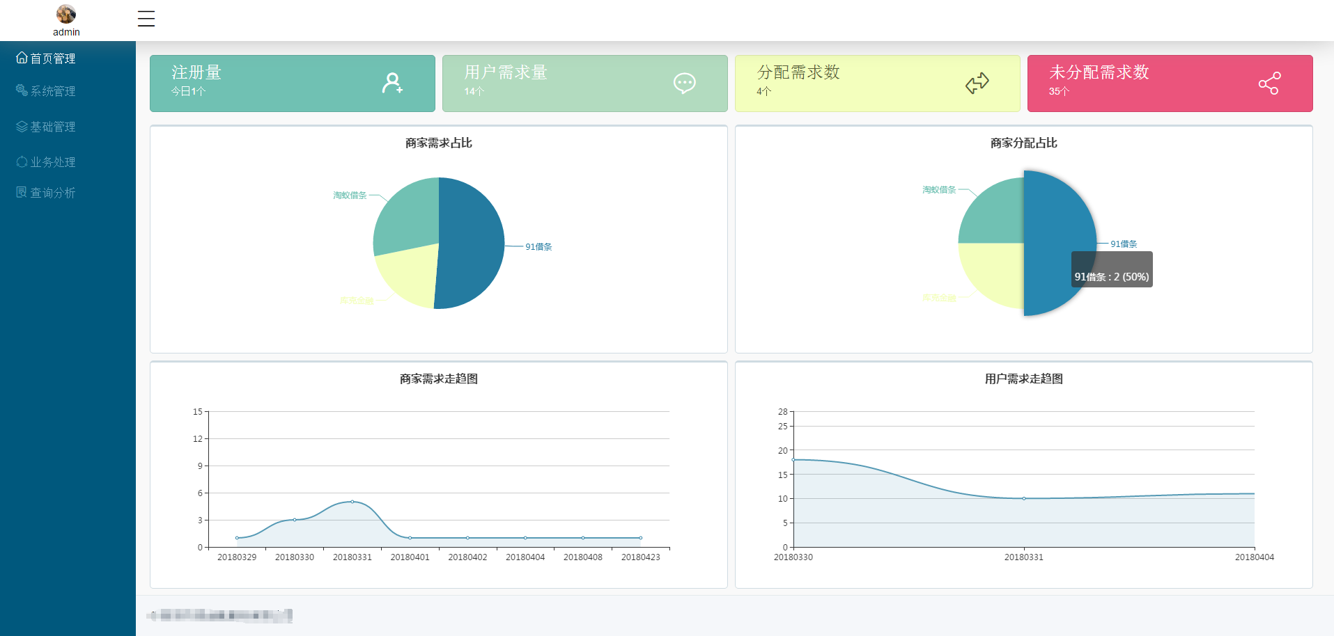Expand the 查询分析 menu section

coord(52,192)
